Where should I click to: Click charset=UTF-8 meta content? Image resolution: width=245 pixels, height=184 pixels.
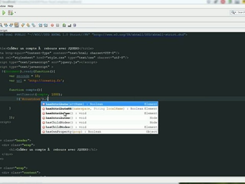[103, 53]
